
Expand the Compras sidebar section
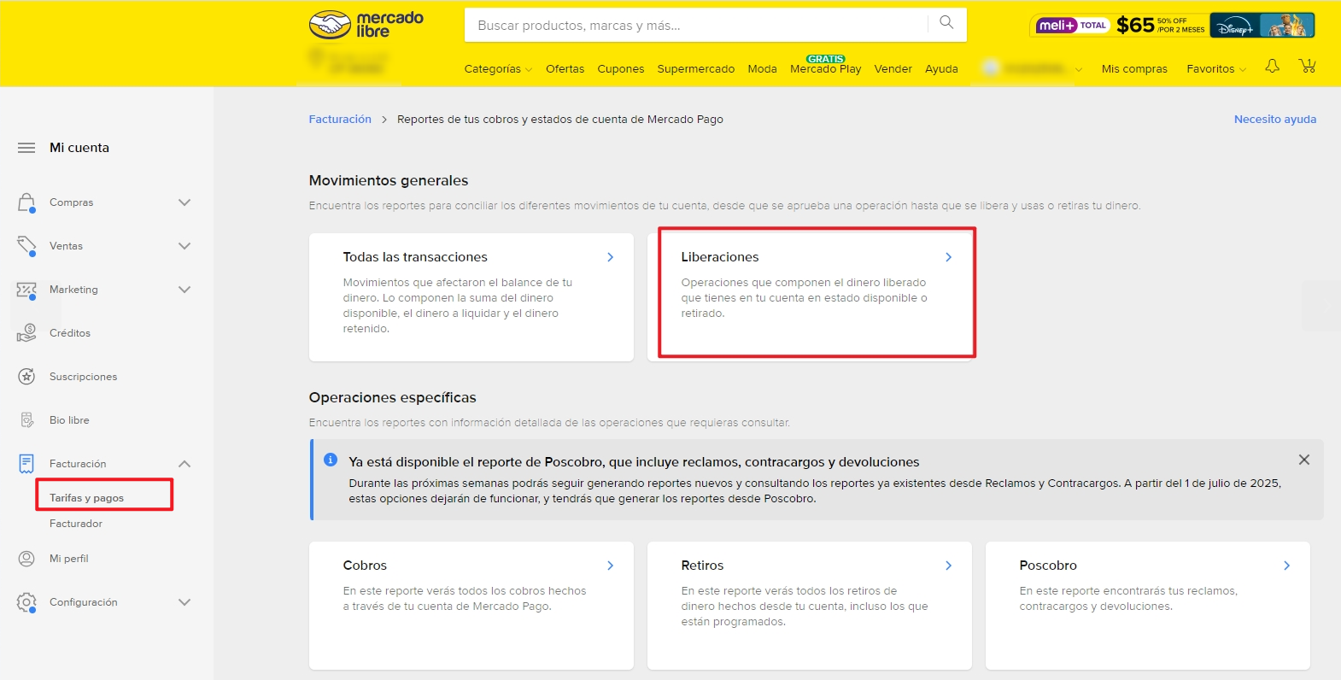coord(184,202)
